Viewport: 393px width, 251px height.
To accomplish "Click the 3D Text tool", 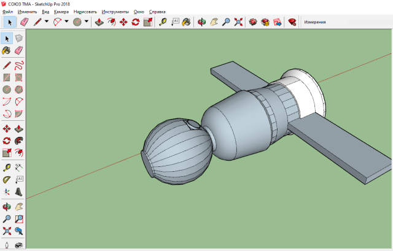I will [x=18, y=192].
